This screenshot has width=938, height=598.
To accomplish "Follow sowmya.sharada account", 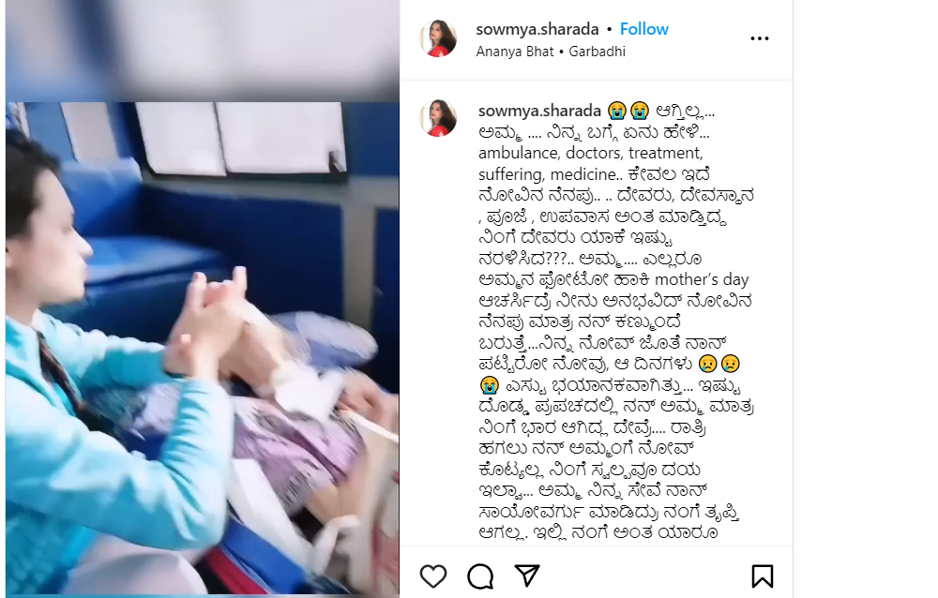I will (x=644, y=29).
